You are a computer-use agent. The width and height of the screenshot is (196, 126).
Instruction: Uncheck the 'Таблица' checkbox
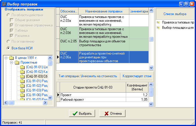click(12, 30)
